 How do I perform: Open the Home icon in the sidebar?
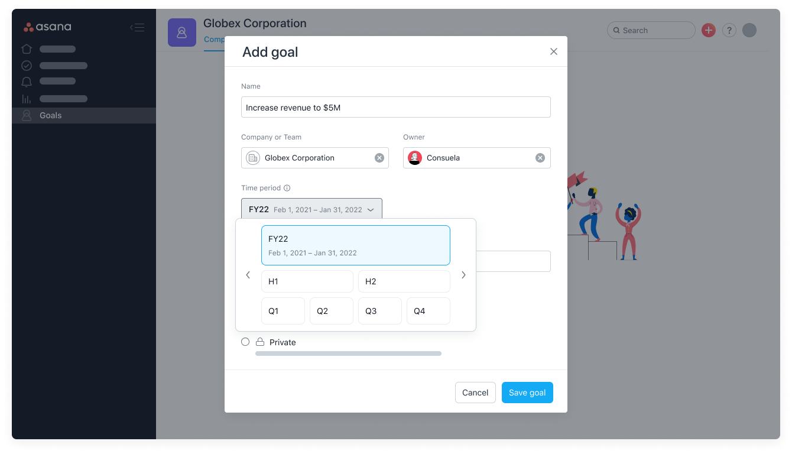click(x=27, y=49)
